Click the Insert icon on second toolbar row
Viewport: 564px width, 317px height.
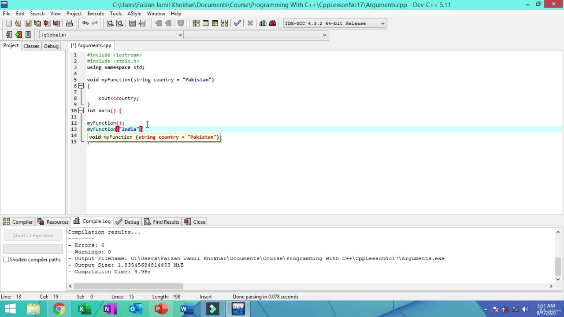pos(9,35)
